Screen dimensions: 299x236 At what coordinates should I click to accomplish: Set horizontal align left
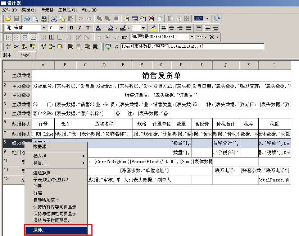point(163,28)
